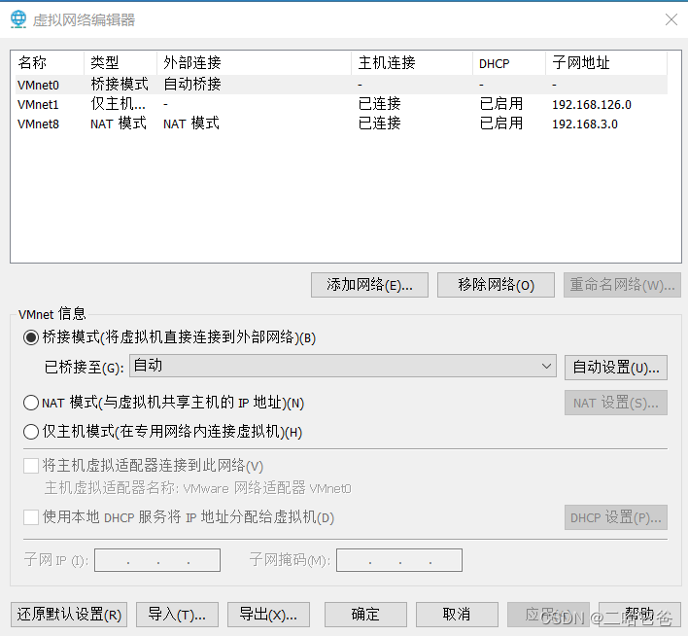This screenshot has width=688, height=636.
Task: Open DHCP 设置(P)... button
Action: 616,517
